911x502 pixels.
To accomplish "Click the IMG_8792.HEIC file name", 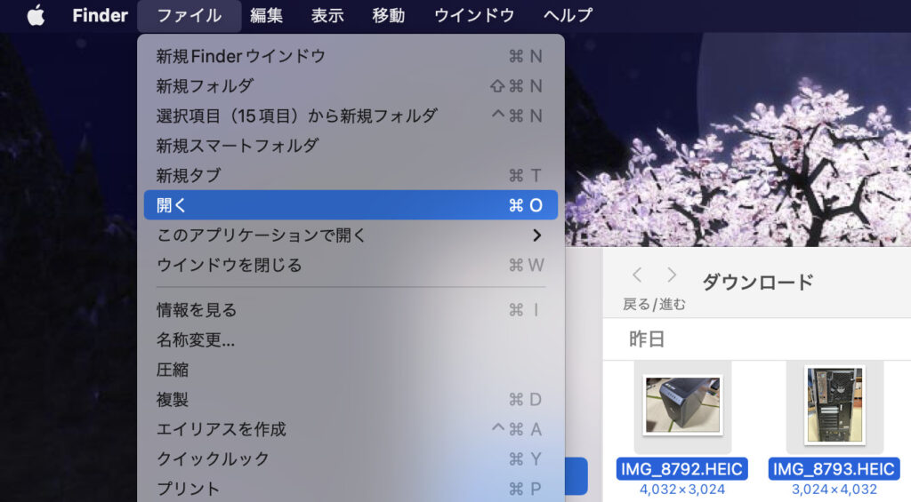I will pos(682,469).
